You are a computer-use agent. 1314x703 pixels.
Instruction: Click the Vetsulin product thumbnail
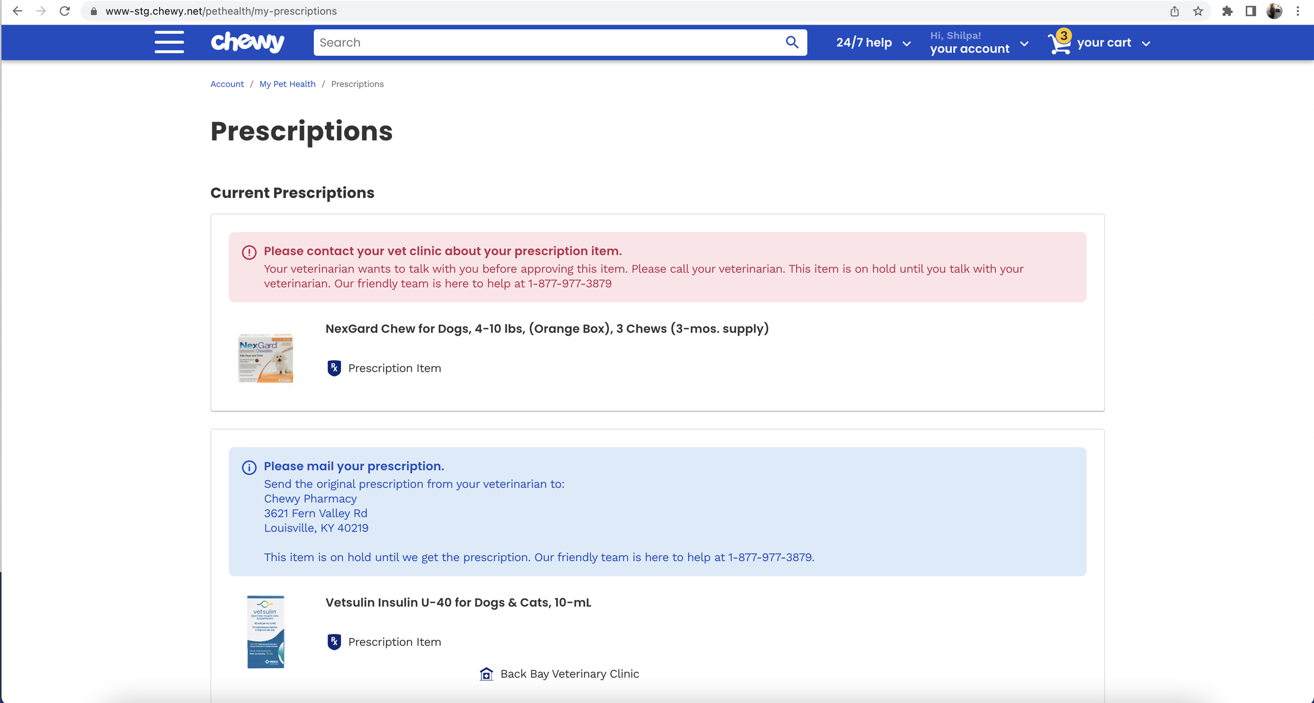point(265,632)
